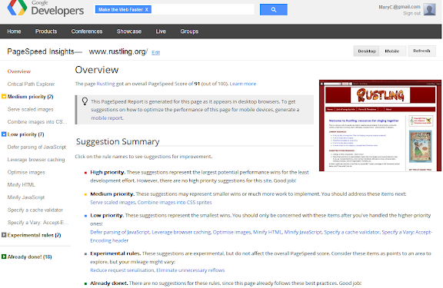Viewport: 443px width, 288px height.
Task: Click the Edit link next to URL
Action: point(155,52)
